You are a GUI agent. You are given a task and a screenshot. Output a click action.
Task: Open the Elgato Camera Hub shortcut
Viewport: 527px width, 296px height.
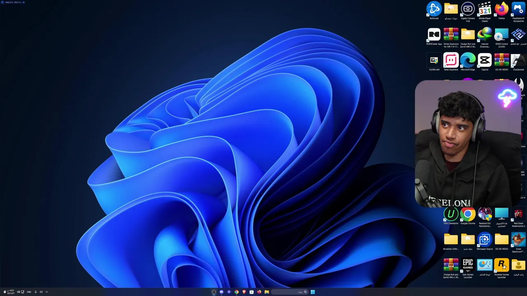click(x=468, y=11)
